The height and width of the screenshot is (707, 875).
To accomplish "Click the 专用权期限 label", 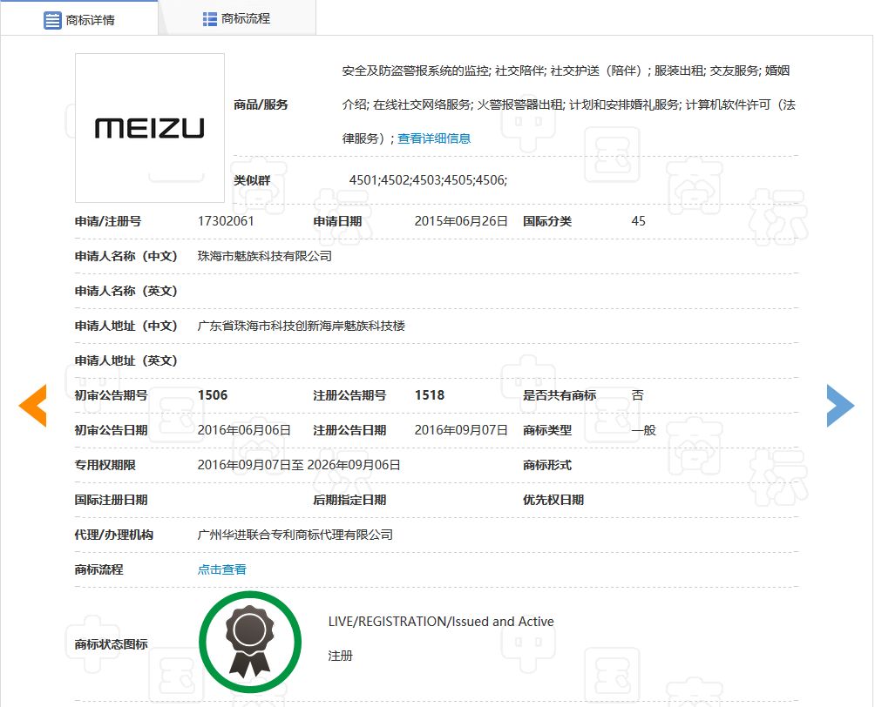I will coord(105,465).
